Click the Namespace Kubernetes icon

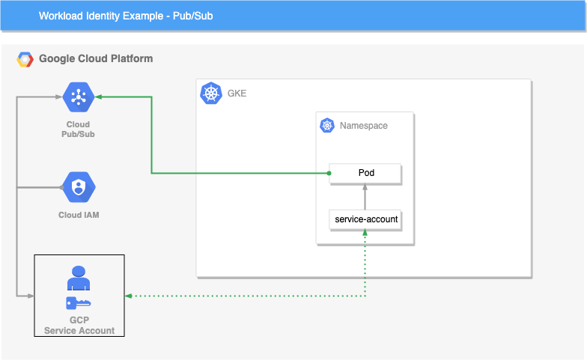click(x=327, y=126)
